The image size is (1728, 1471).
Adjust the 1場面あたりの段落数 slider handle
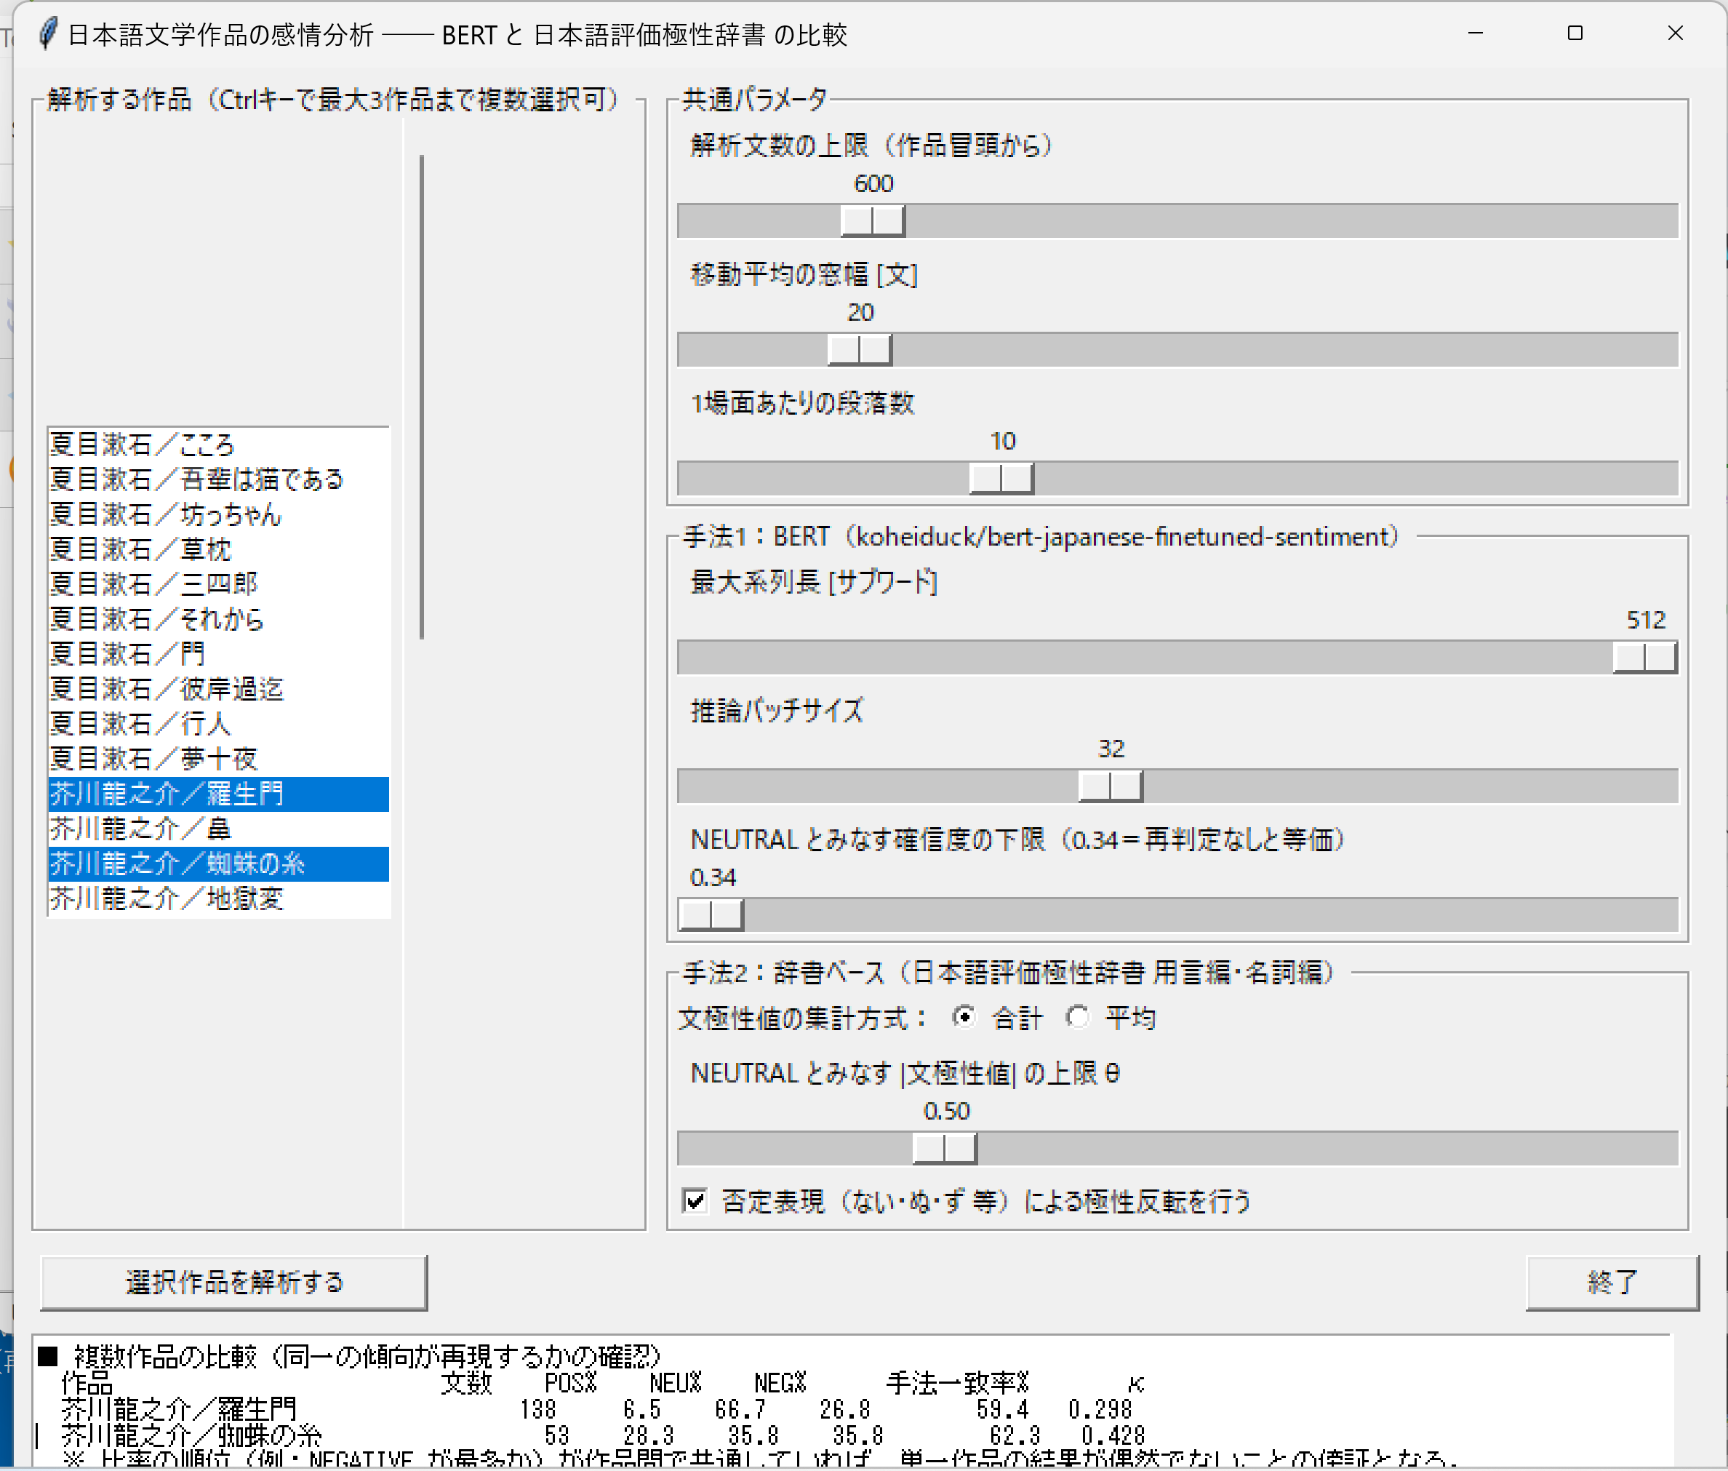pos(1001,479)
